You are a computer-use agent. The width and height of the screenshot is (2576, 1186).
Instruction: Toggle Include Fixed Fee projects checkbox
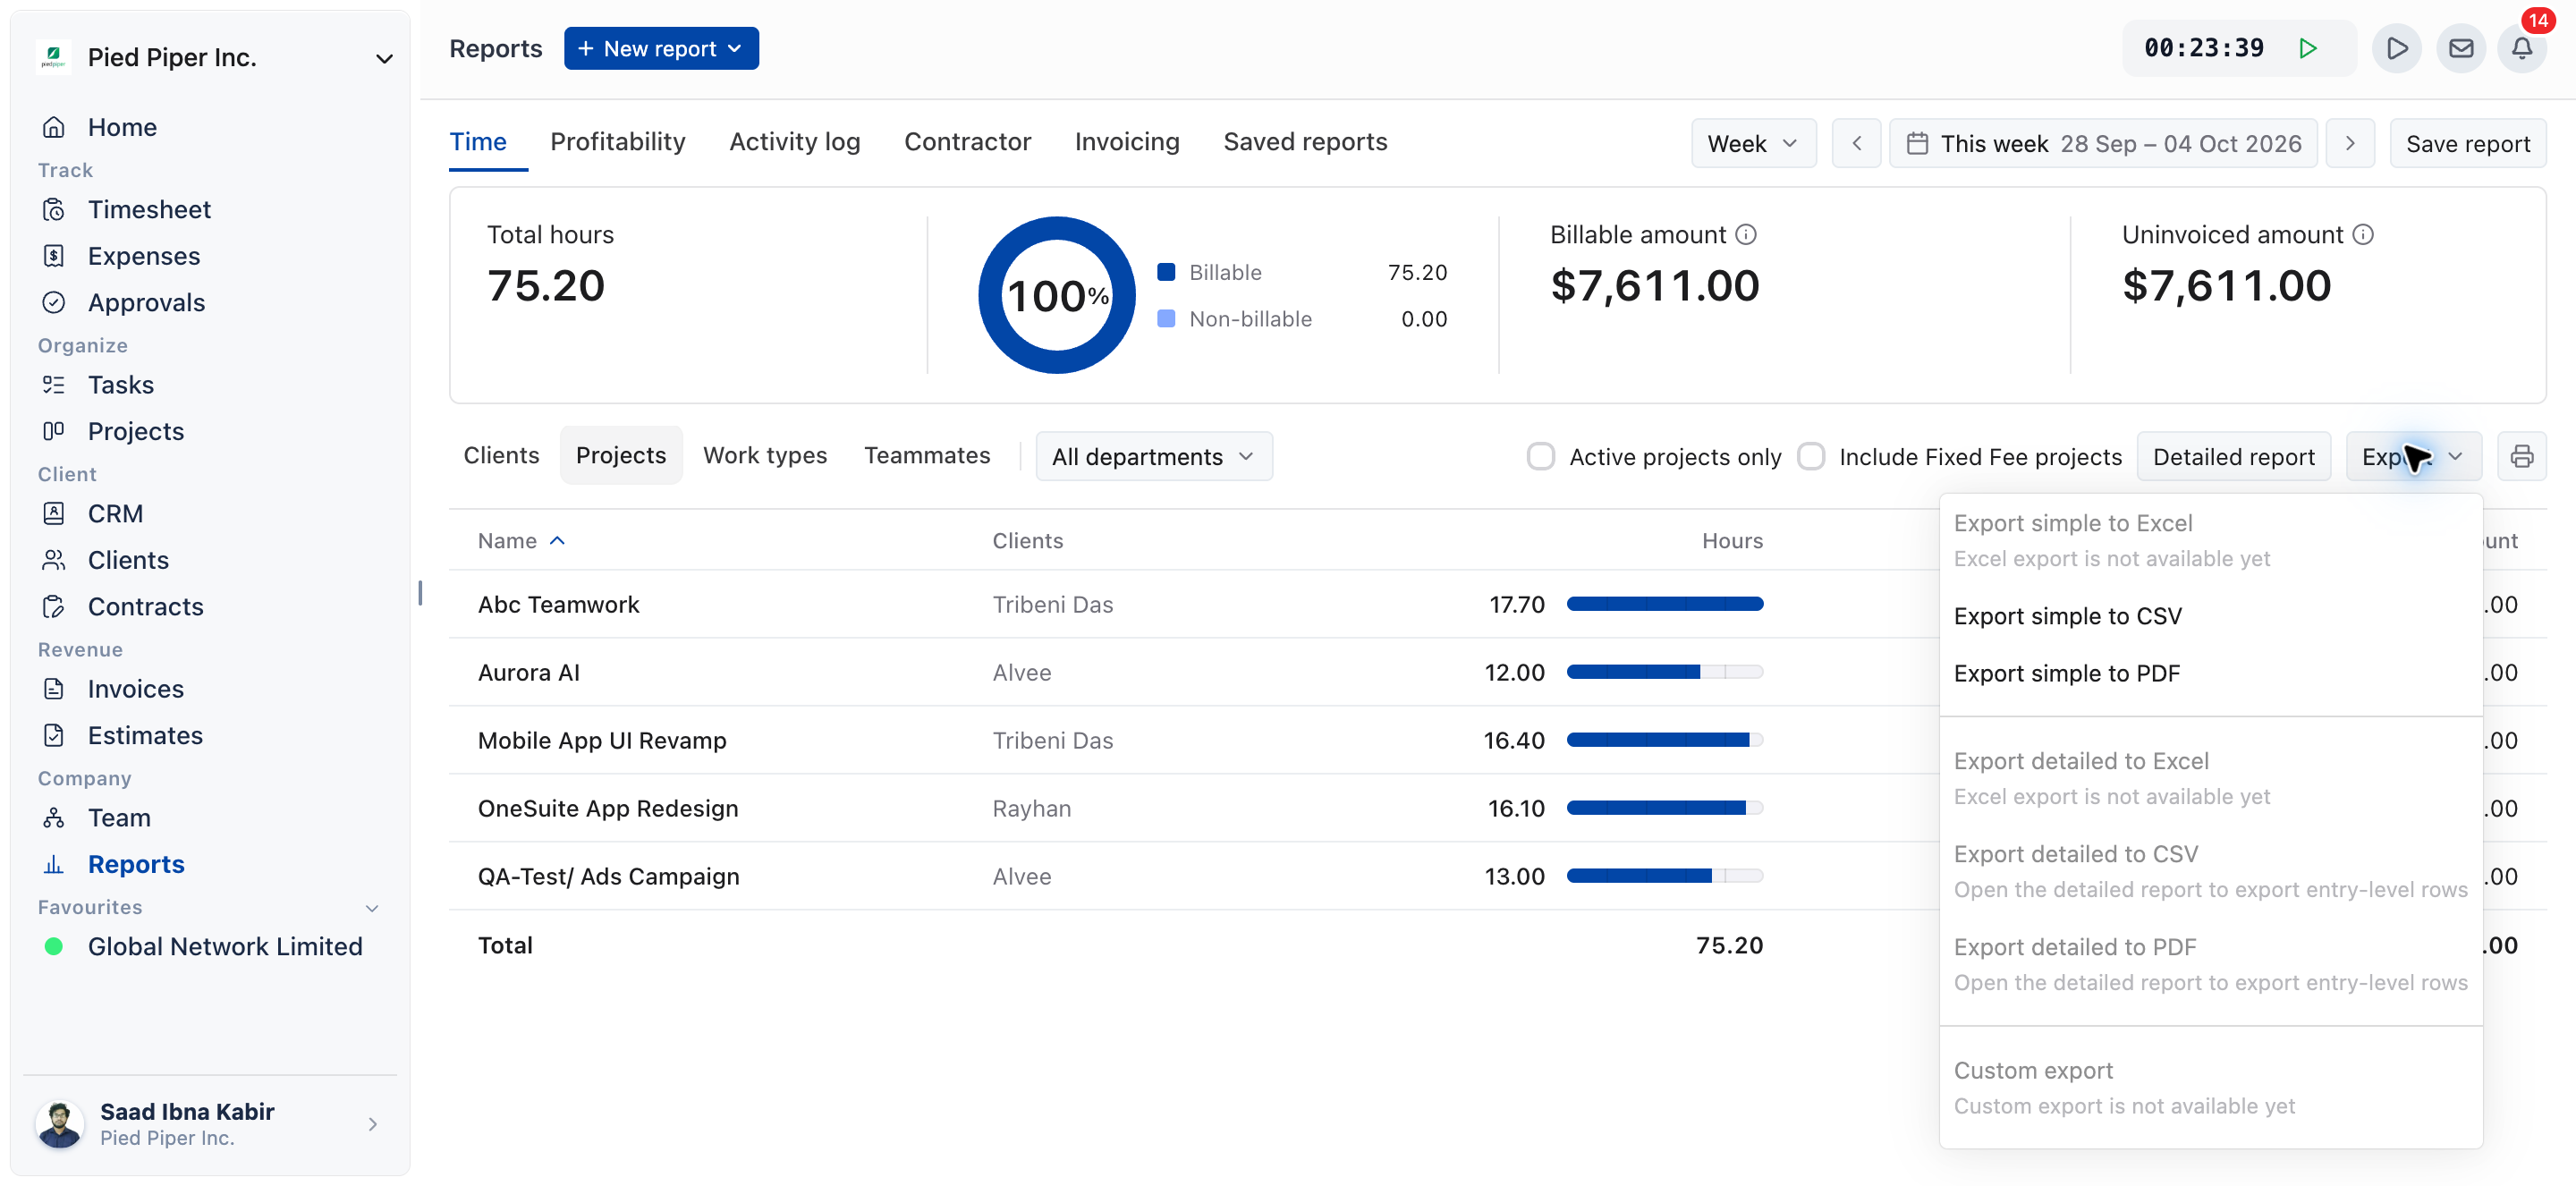[x=1811, y=456]
